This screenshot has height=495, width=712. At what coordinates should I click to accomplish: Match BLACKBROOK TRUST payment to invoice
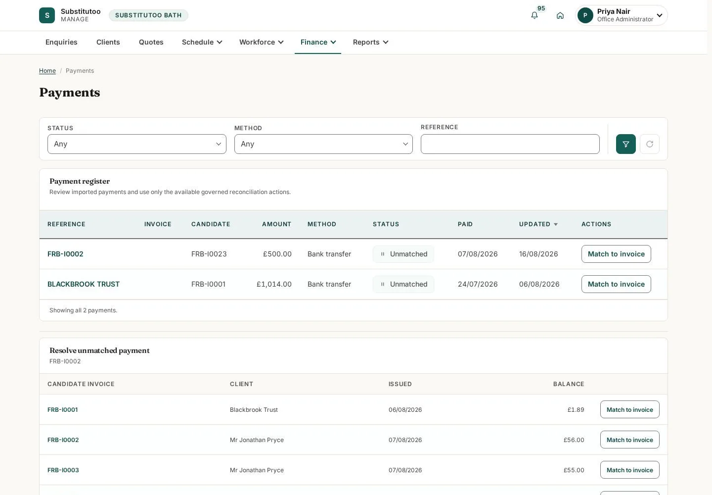(x=616, y=284)
